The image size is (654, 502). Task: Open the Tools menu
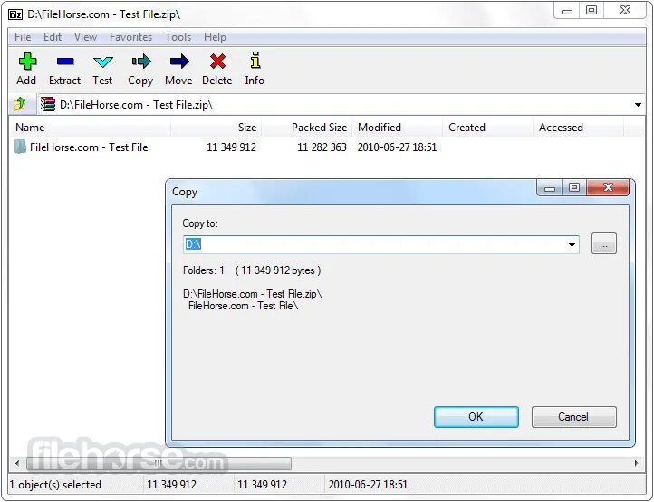(x=178, y=37)
